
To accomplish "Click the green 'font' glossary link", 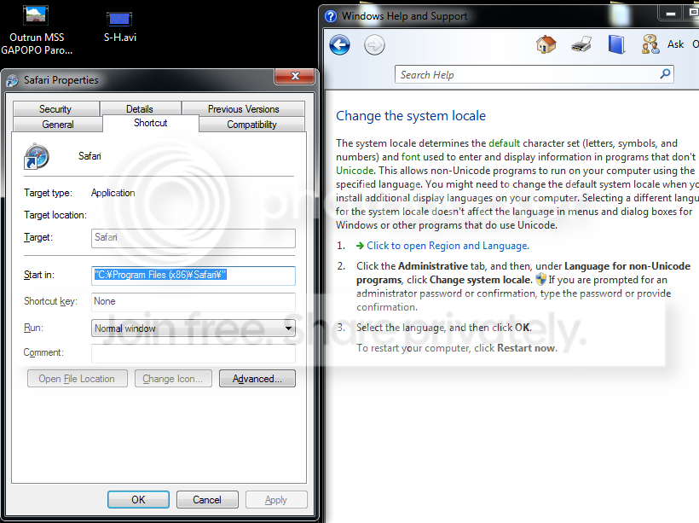I will click(x=411, y=157).
